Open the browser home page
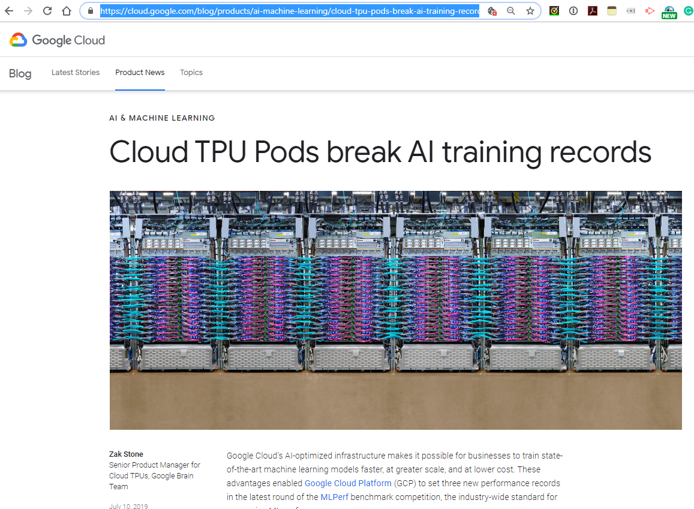This screenshot has width=694, height=509. pos(67,11)
